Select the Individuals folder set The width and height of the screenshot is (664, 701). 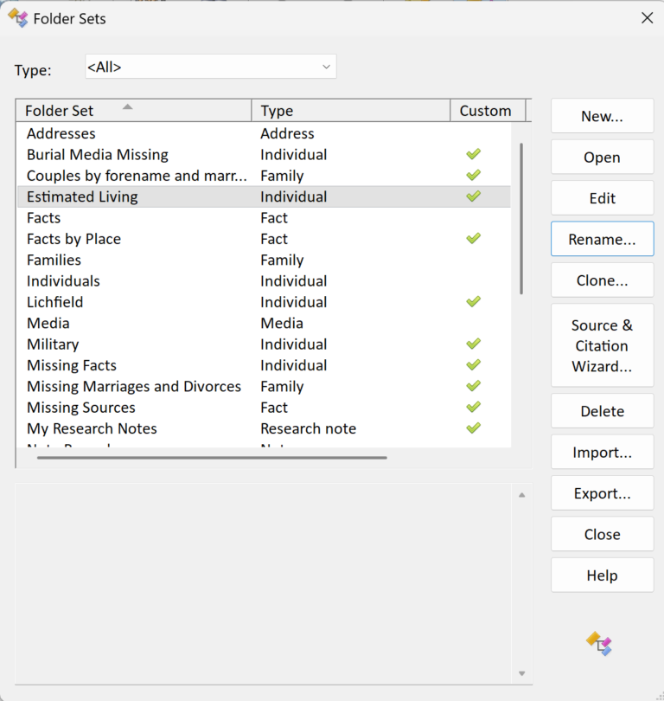pos(264,280)
